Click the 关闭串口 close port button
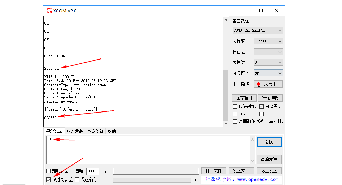 (268, 84)
